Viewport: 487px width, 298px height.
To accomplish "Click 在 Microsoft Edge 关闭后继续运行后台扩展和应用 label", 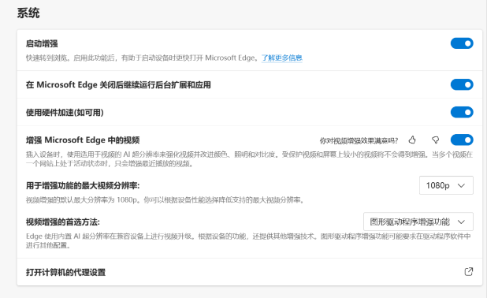I will (118, 85).
